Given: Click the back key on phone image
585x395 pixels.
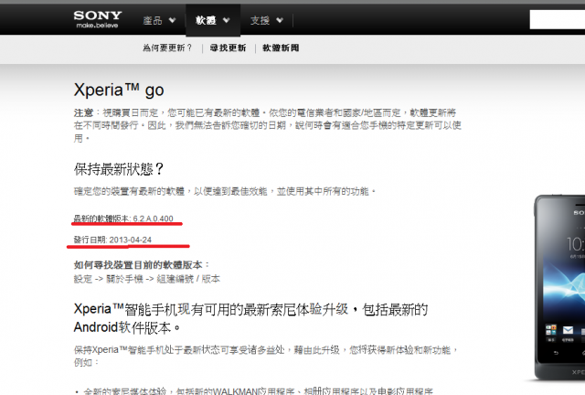Looking at the screenshot, I should 556,353.
